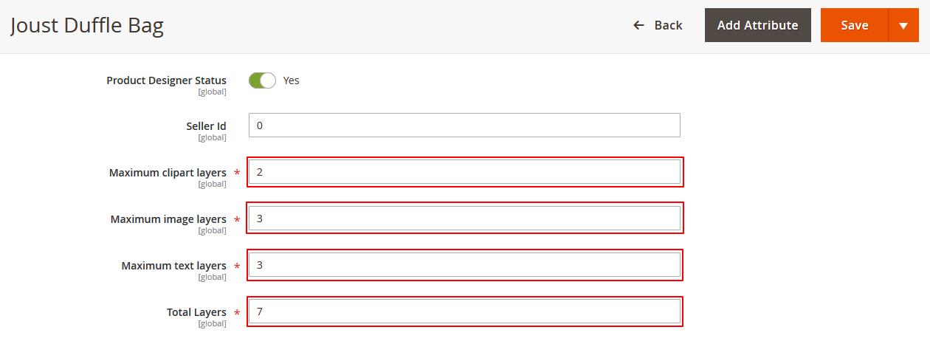Save the Joust Duffle Bag product
Viewport: 930px width, 344px height.
pos(855,25)
